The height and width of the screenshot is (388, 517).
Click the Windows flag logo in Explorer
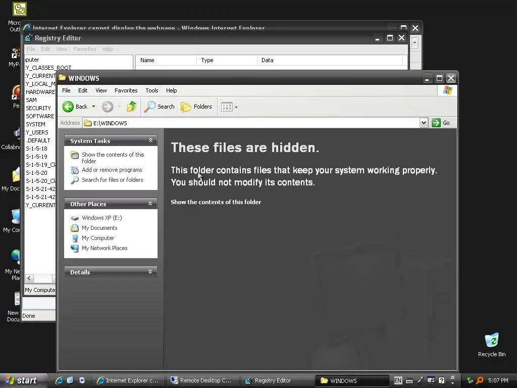tap(447, 90)
